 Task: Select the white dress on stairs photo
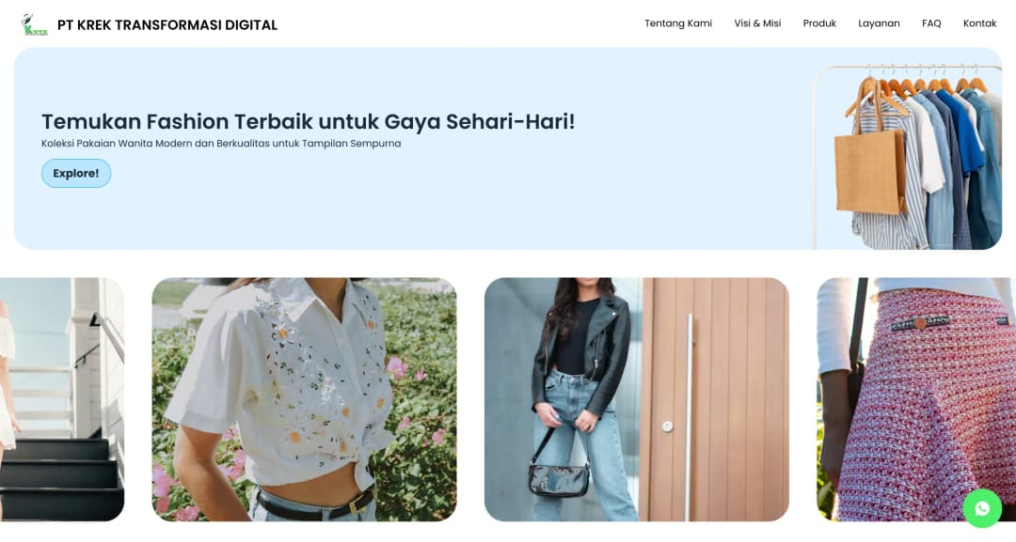[61, 400]
